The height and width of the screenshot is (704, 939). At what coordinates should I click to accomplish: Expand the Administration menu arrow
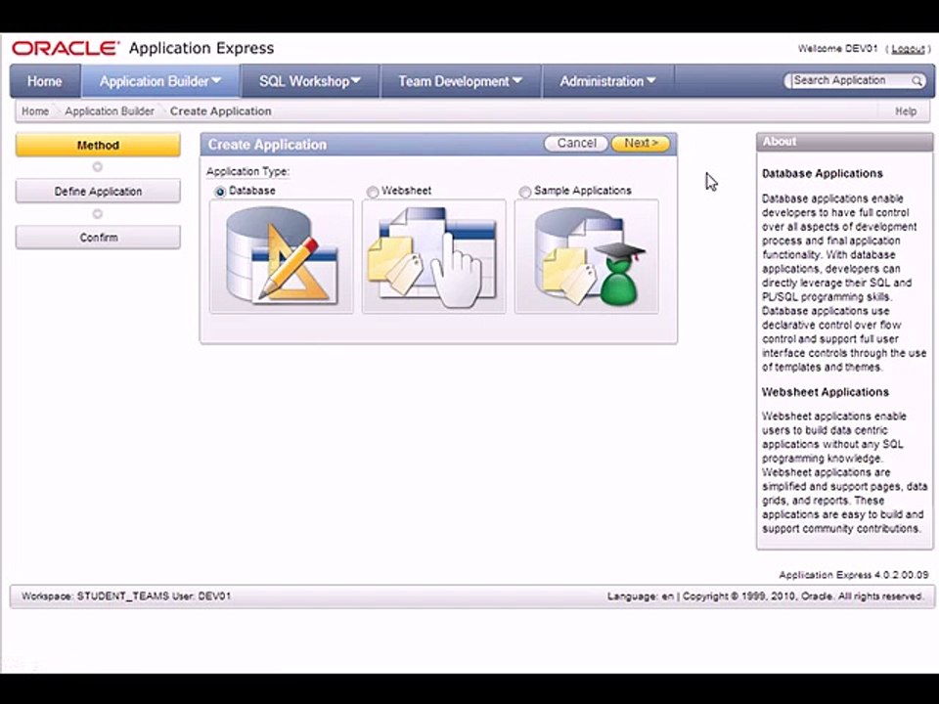[651, 80]
